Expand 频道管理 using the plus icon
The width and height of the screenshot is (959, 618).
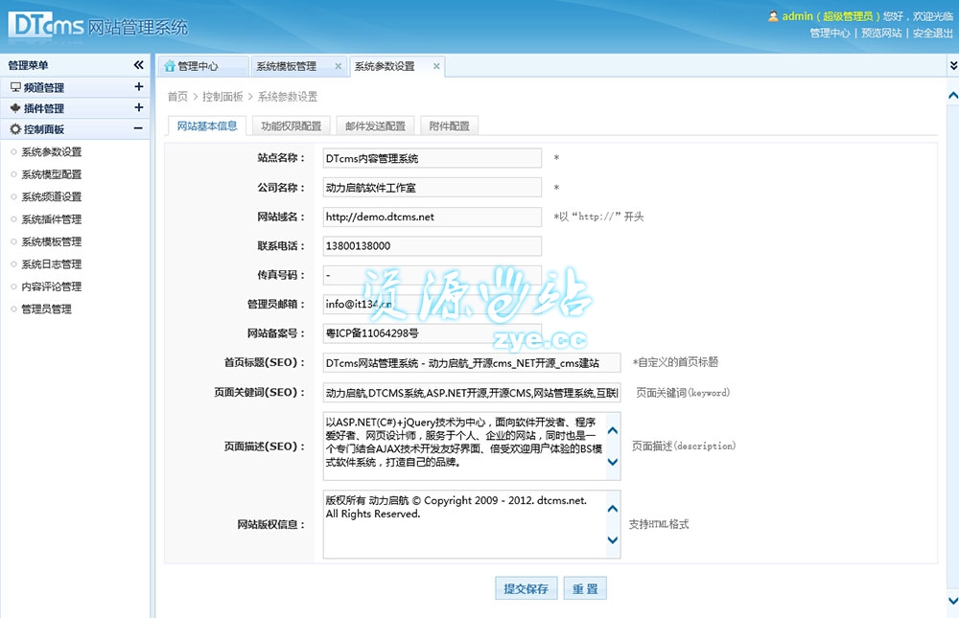click(x=139, y=87)
